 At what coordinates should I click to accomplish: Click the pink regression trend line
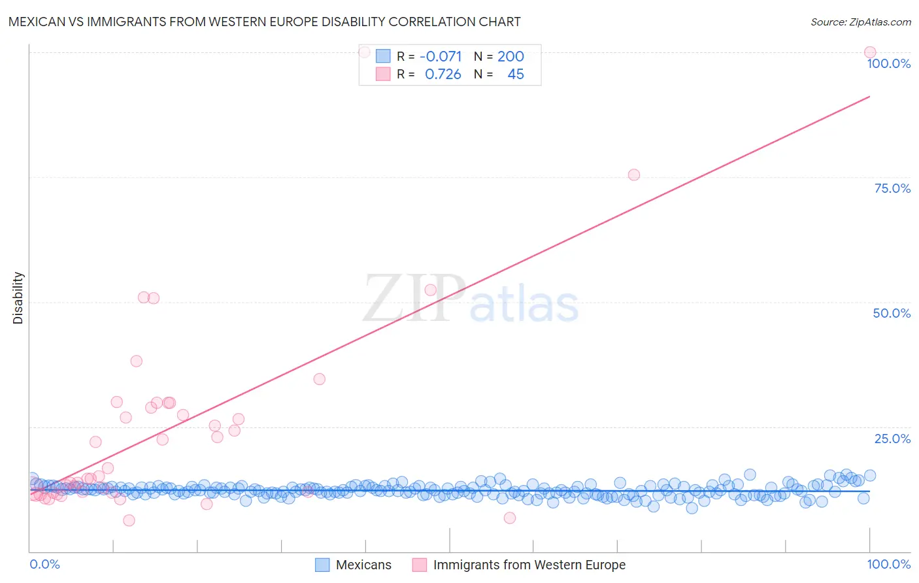point(450,294)
